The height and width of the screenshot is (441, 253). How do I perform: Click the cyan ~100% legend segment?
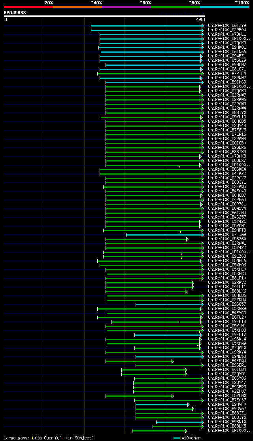click(225, 7)
